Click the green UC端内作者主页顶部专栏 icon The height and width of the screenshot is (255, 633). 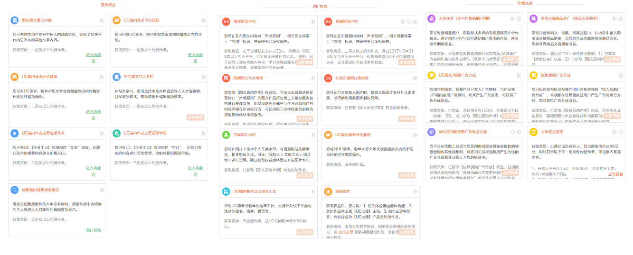[x=117, y=134]
